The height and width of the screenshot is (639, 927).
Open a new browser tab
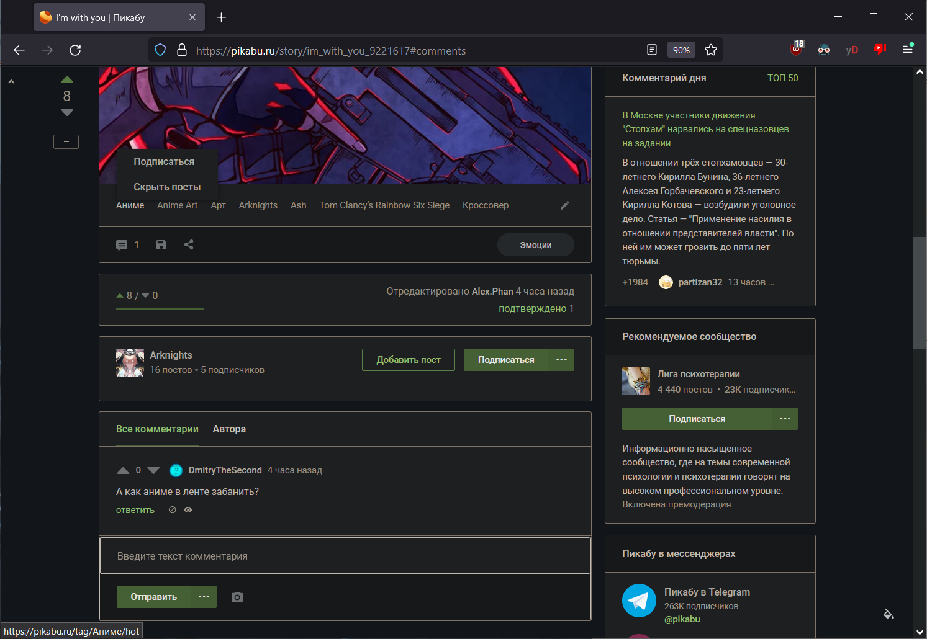point(221,17)
